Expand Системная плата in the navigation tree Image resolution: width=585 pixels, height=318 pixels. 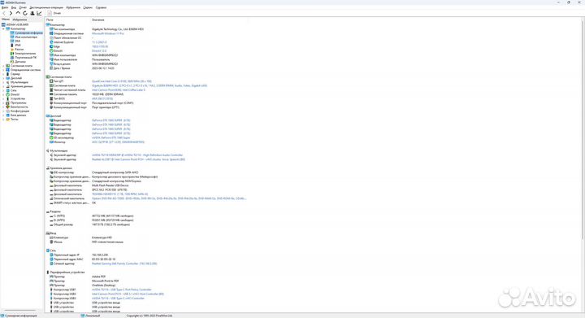[x=4, y=66]
